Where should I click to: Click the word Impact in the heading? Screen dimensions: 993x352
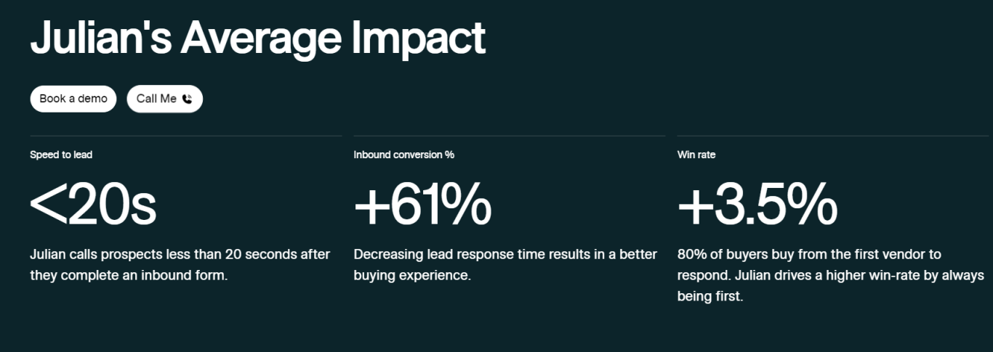(419, 38)
